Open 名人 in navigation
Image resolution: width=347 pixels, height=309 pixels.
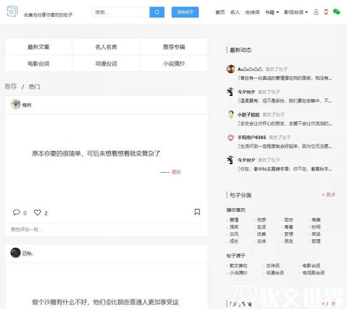click(235, 12)
